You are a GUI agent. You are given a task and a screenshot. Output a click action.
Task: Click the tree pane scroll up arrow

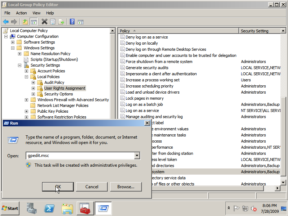tap(112, 31)
